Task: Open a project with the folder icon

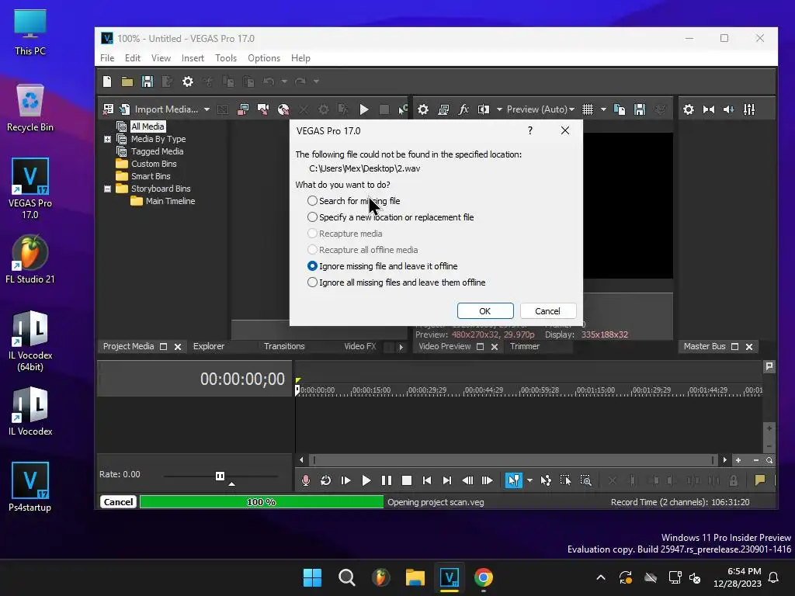Action: pos(127,81)
